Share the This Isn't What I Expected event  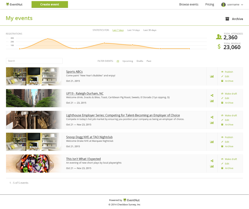pyautogui.click(x=212, y=161)
